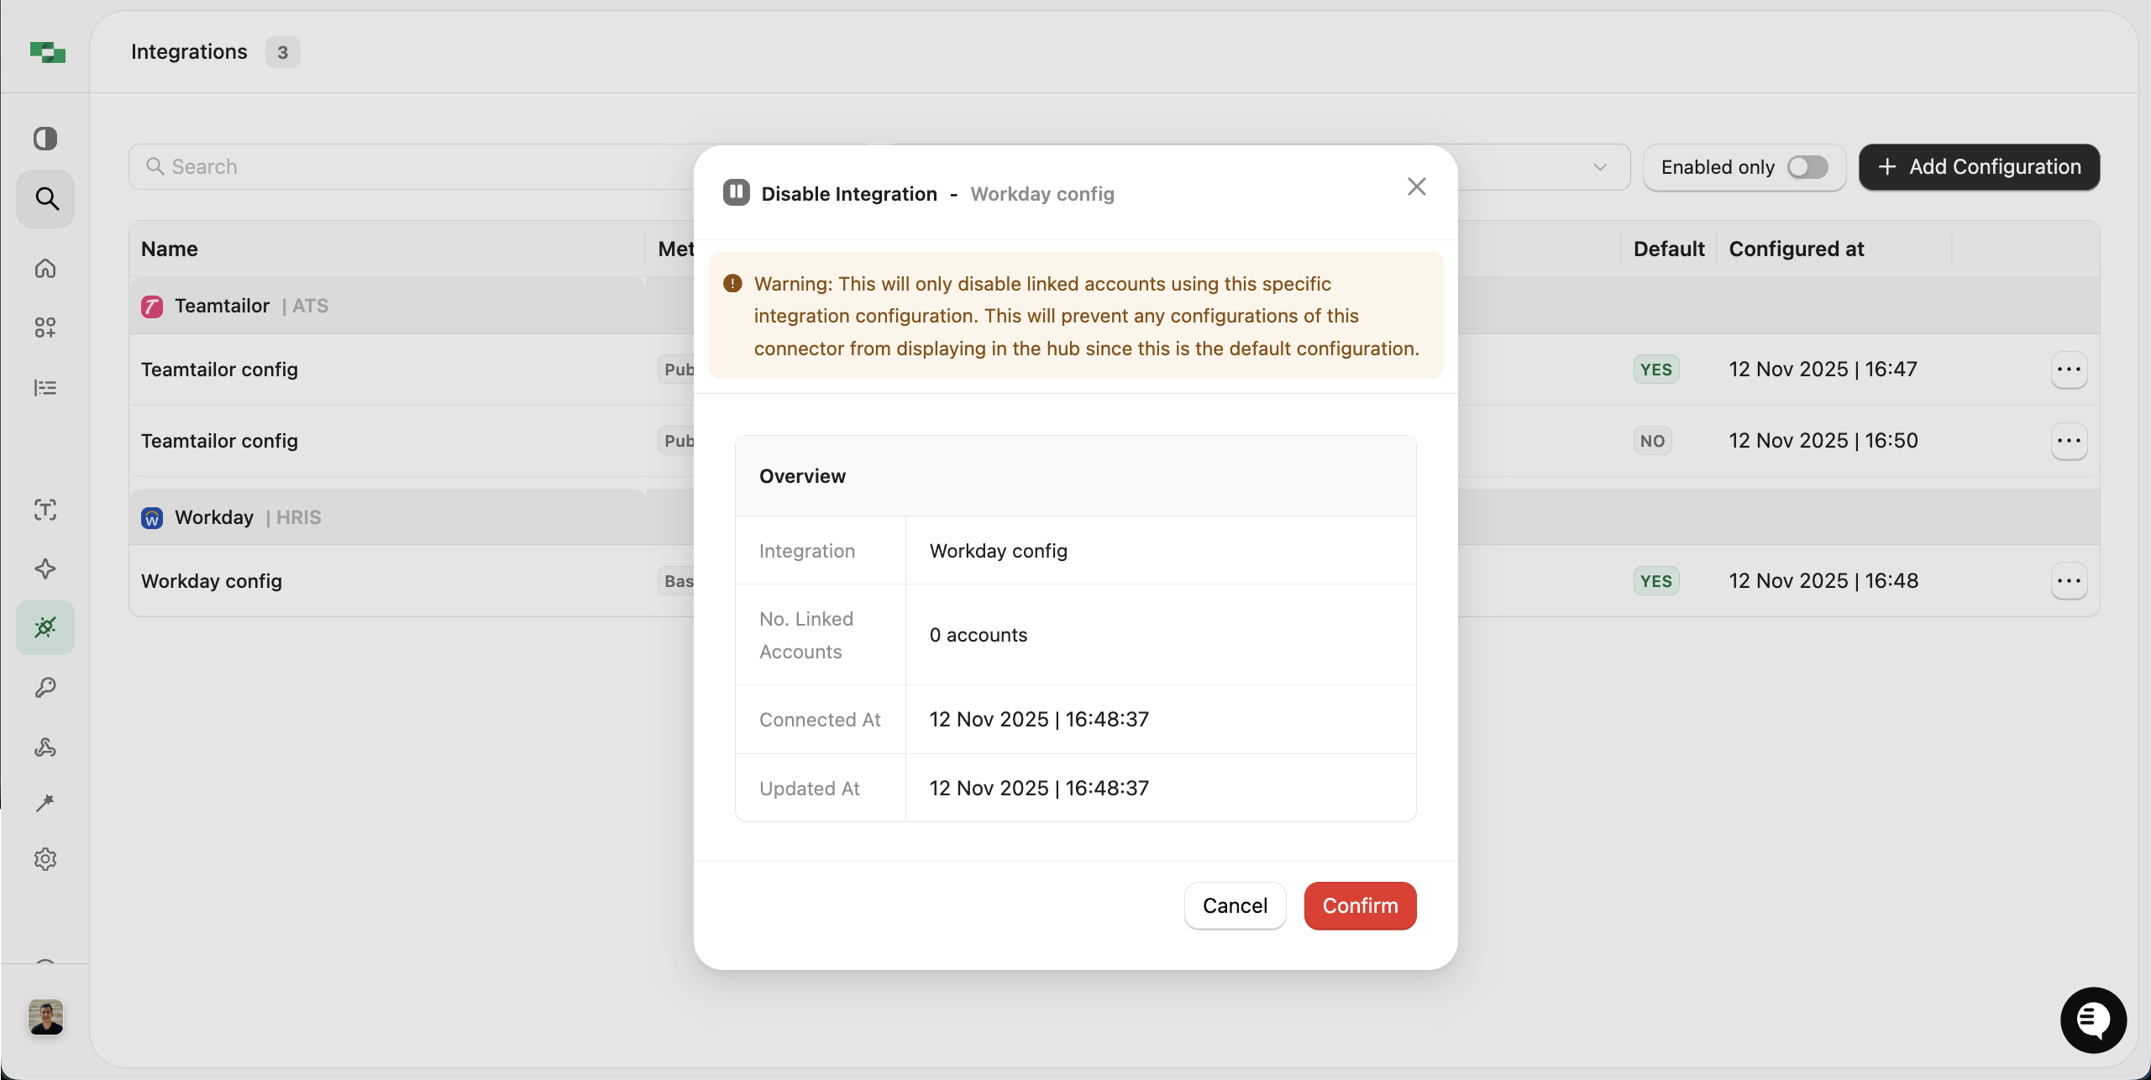This screenshot has height=1080, width=2151.
Task: Expand the filter dropdown chevron
Action: click(1600, 167)
